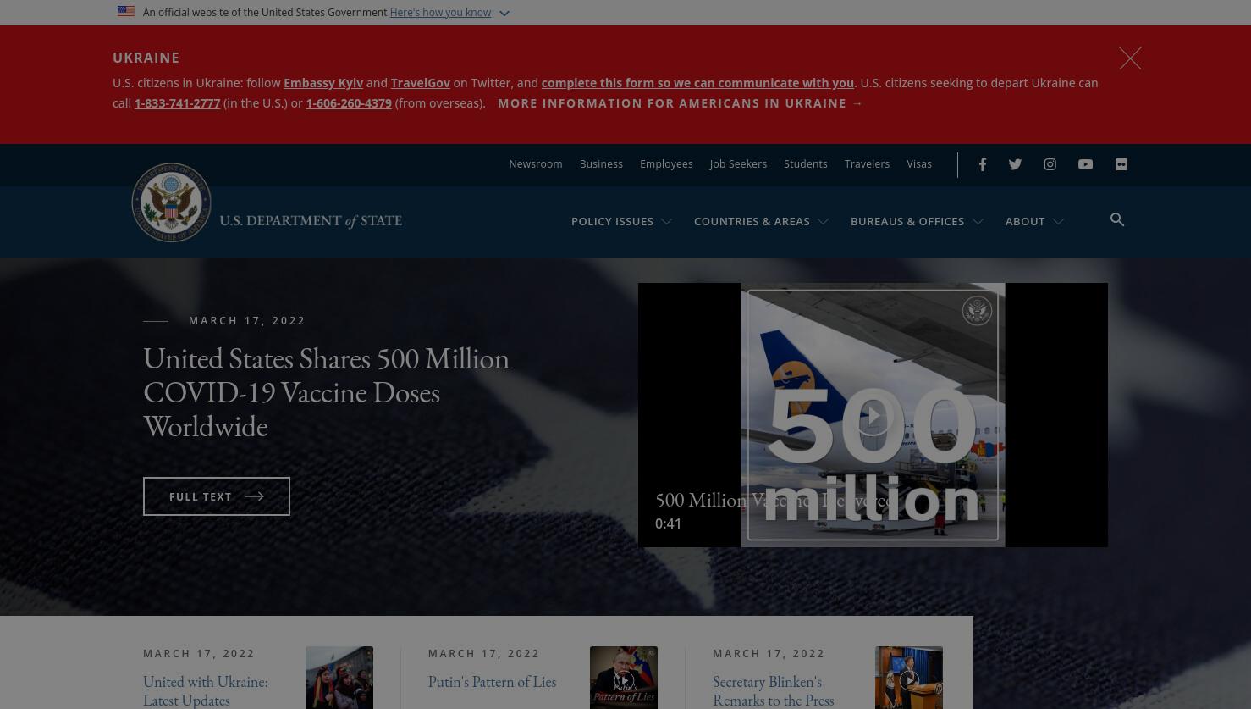Click the Full Text button
This screenshot has width=1251, height=709.
[x=217, y=496]
